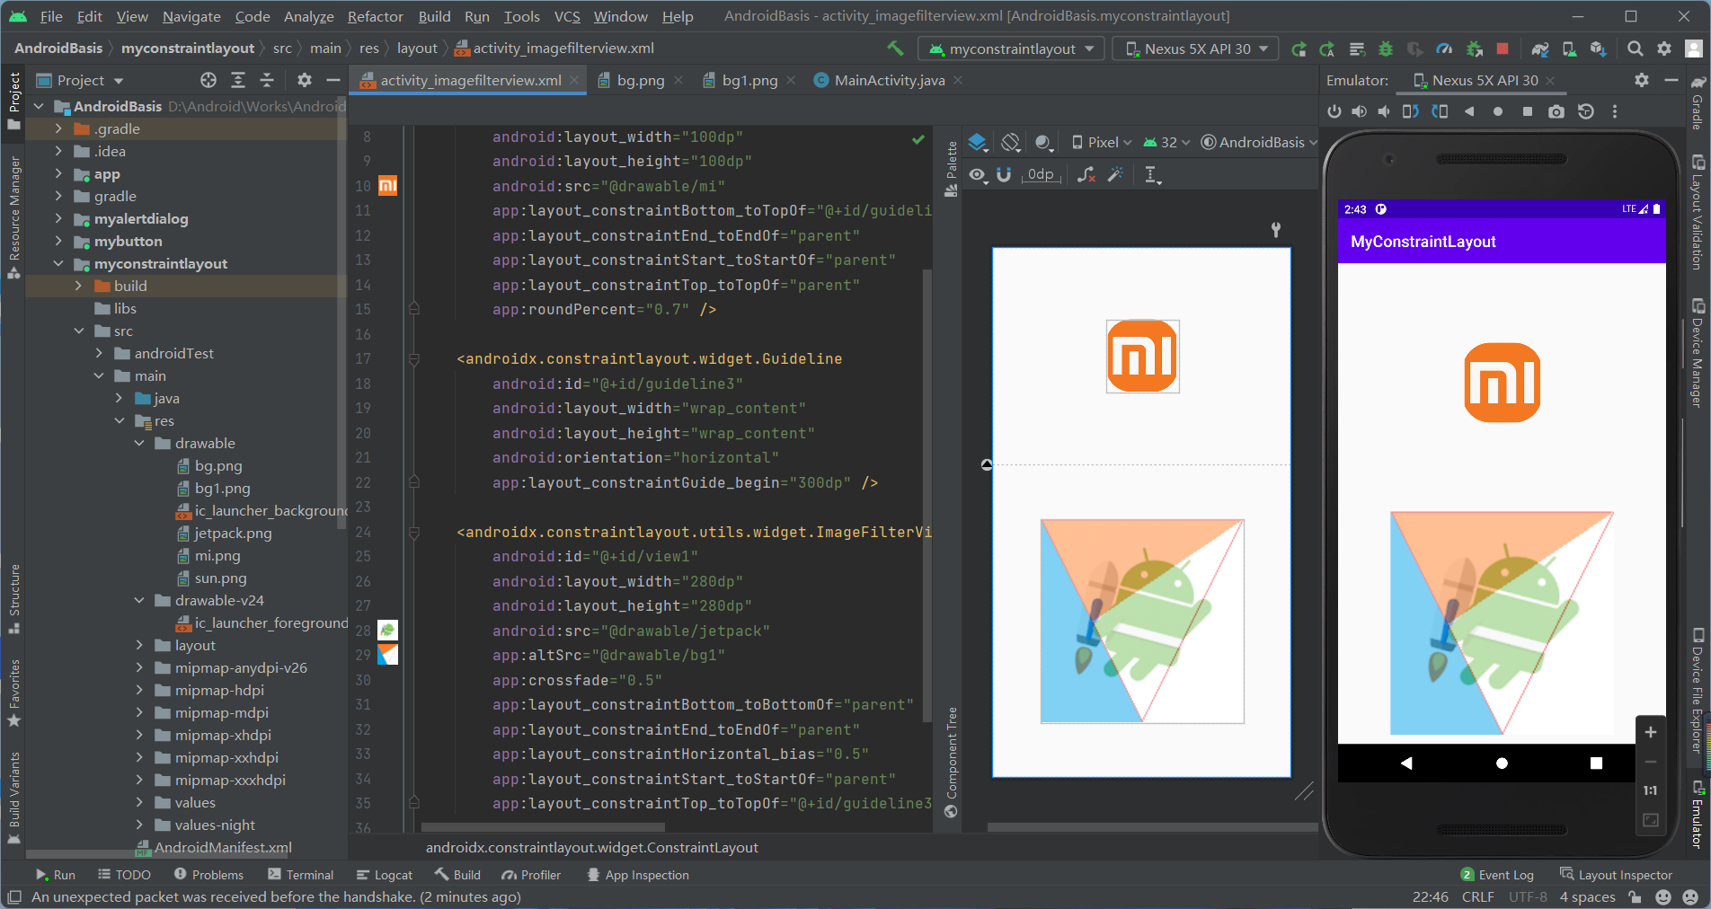Expand the app module folder
Viewport: 1711px width, 909px height.
(x=58, y=174)
